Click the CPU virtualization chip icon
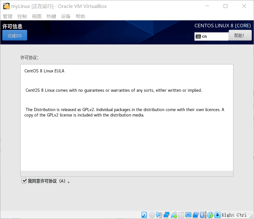The width and height of the screenshot is (254, 219). tap(202, 215)
